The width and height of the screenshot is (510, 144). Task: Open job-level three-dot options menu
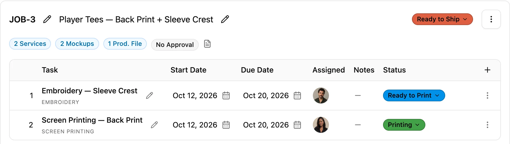[491, 19]
